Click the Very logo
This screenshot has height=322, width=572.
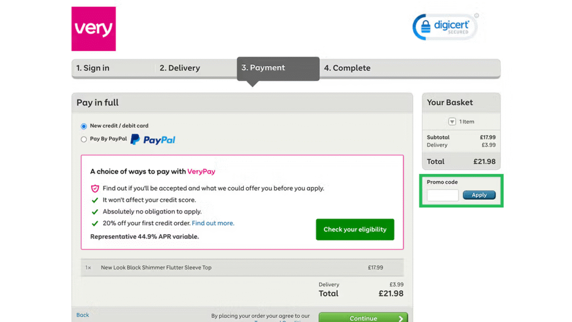tap(93, 29)
